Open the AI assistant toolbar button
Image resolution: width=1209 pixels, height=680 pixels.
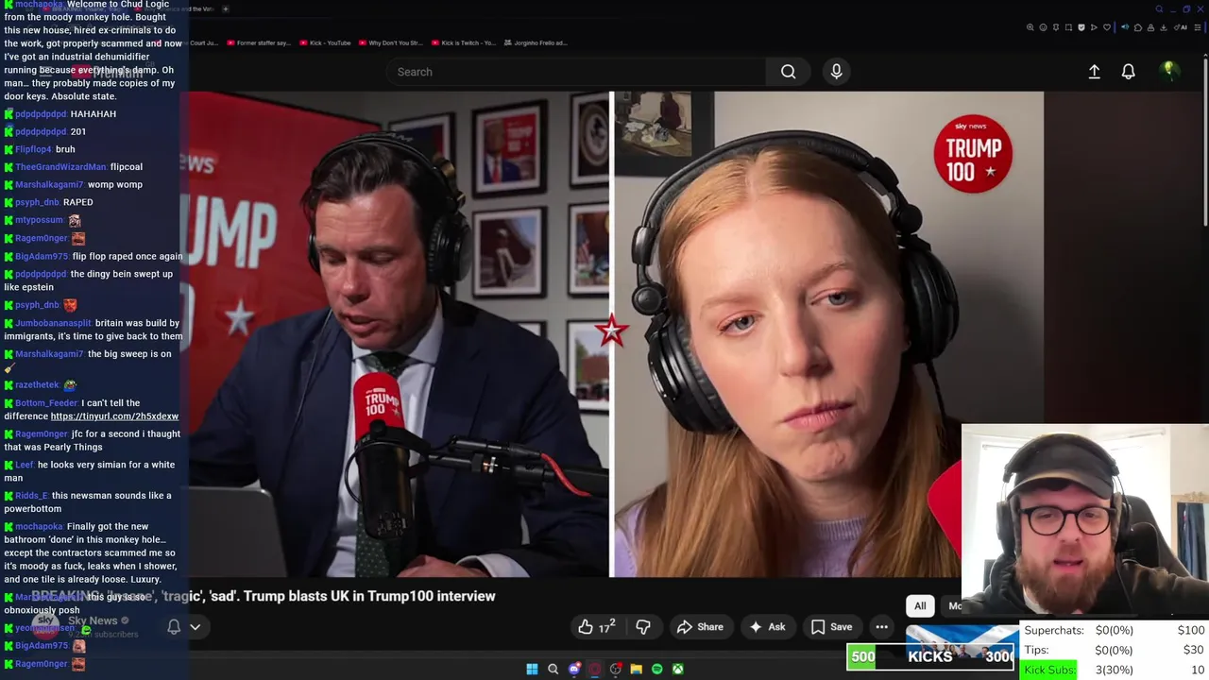point(1181,27)
